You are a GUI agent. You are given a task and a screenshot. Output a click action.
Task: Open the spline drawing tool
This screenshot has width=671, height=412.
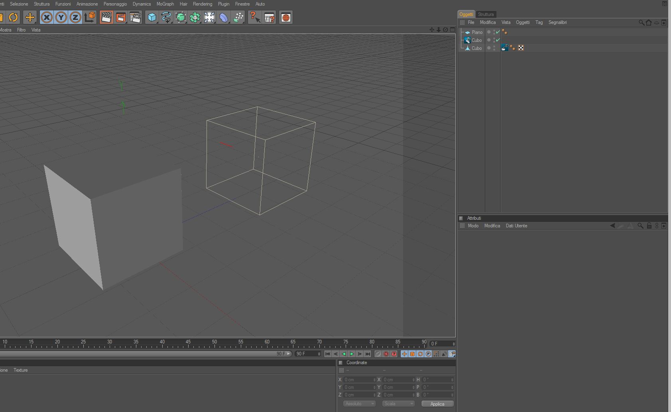(166, 17)
